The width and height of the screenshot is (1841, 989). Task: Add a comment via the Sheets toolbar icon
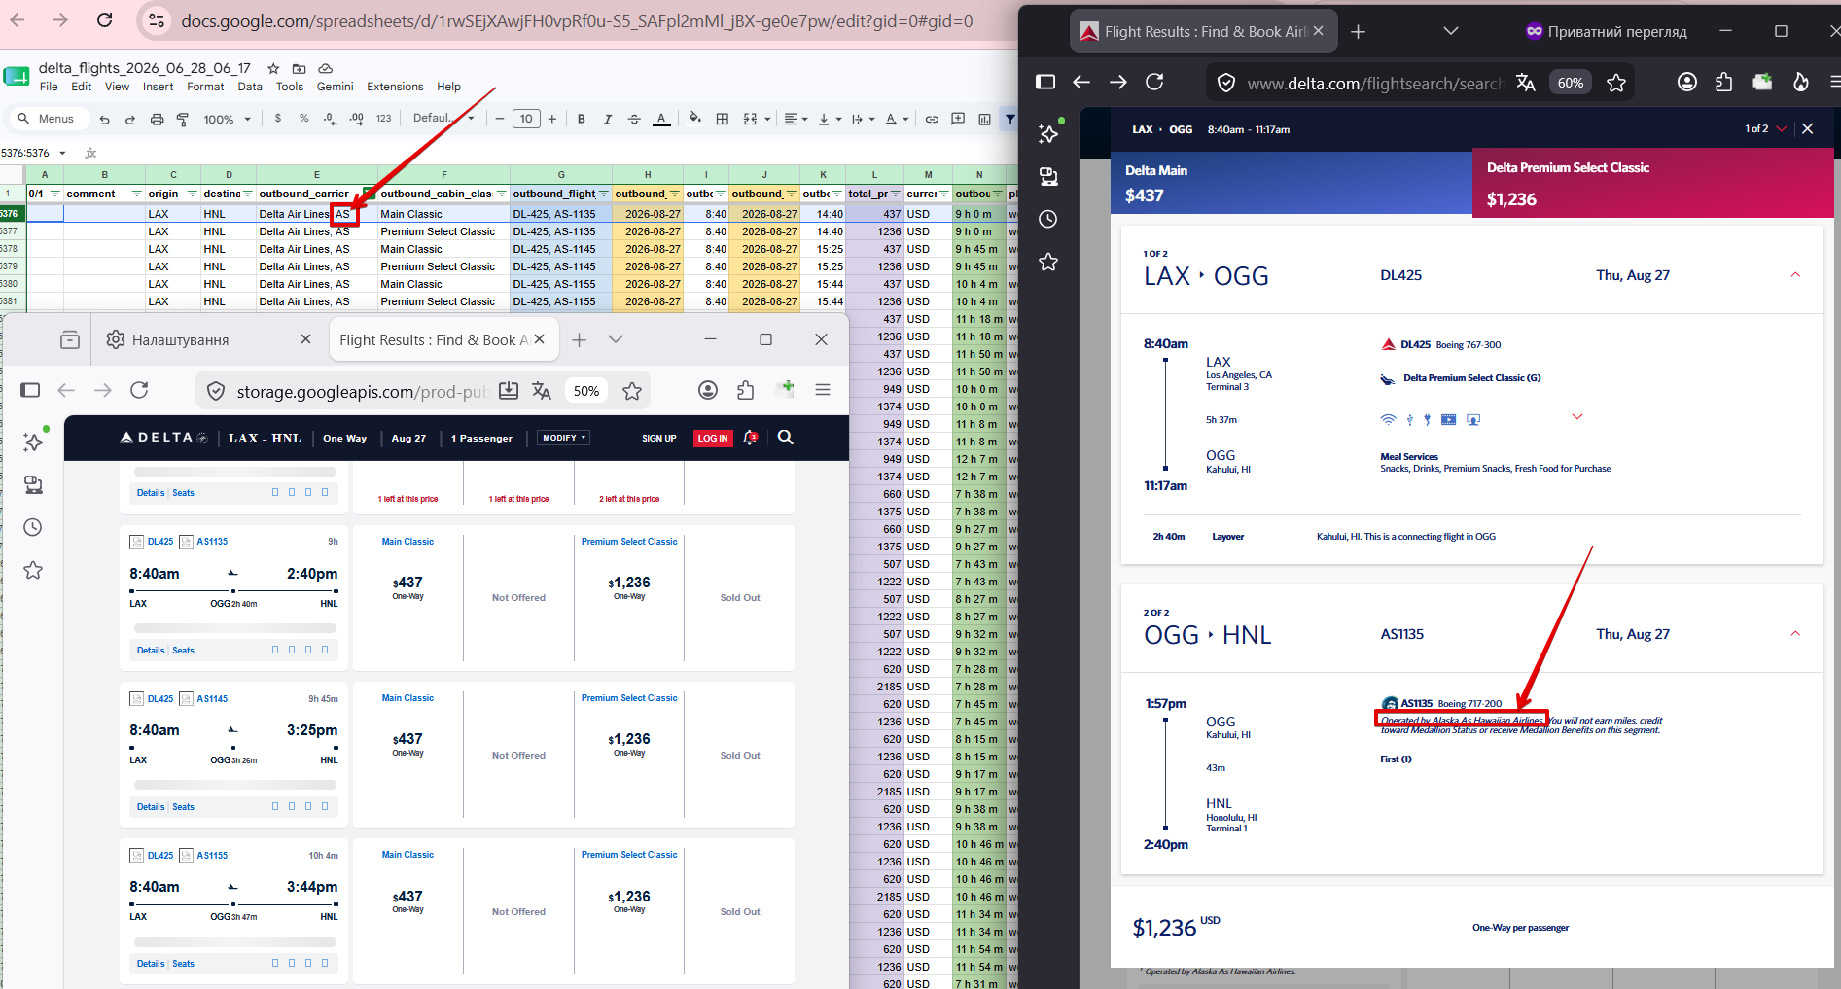coord(958,119)
